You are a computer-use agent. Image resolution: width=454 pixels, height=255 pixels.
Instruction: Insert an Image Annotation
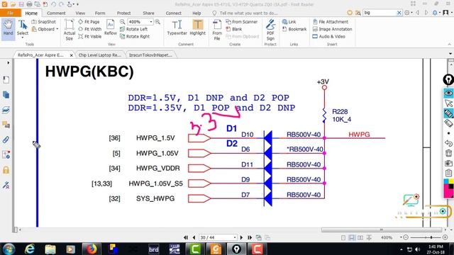[333, 29]
